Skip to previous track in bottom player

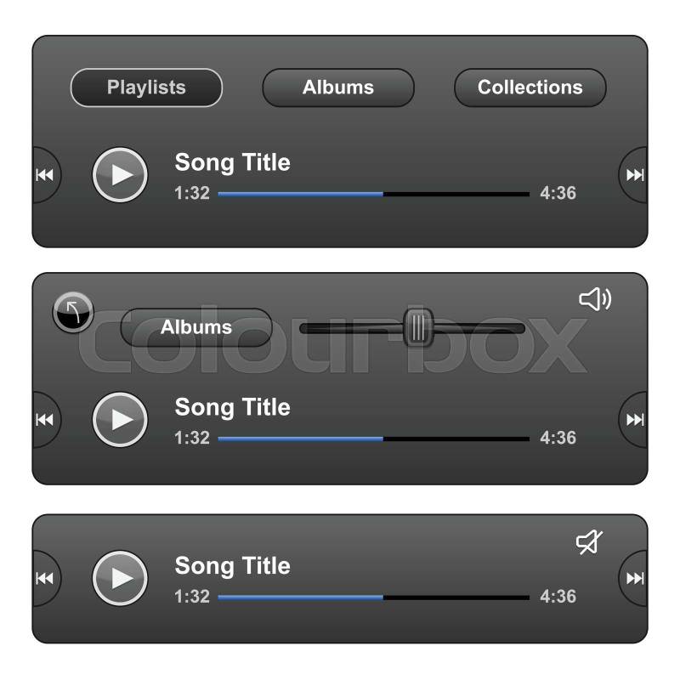pyautogui.click(x=45, y=578)
